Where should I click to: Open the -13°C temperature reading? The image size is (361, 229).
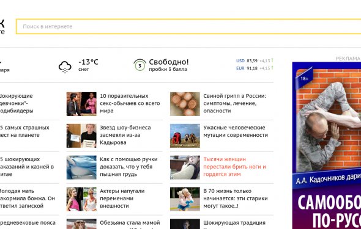(x=88, y=62)
